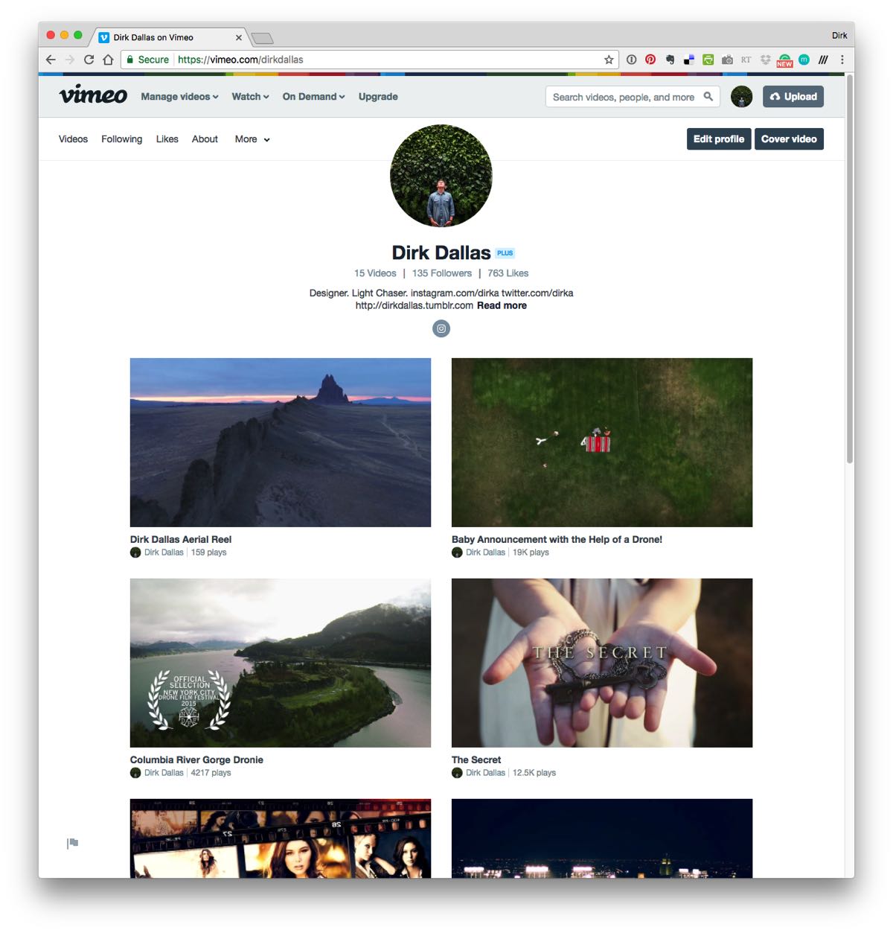Open the Evernote elephant extension

coord(670,60)
